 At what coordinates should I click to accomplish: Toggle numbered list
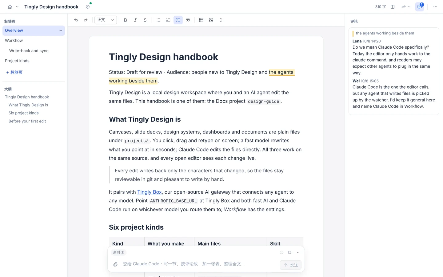168,20
